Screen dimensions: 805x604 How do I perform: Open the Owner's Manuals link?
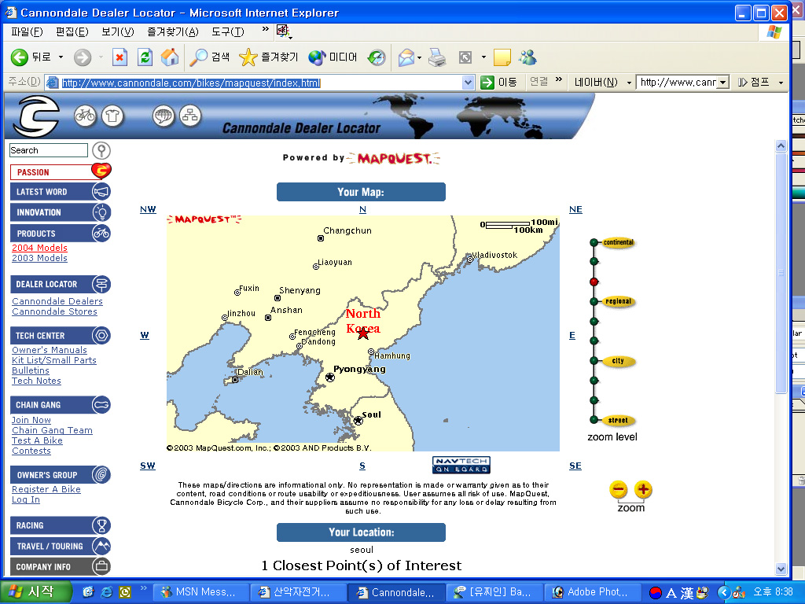click(x=50, y=350)
